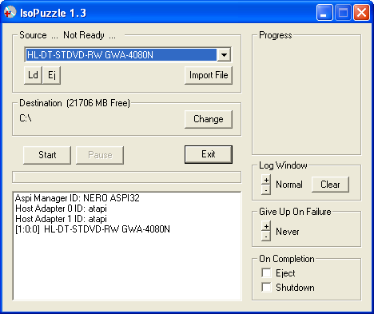The image size is (374, 314).
Task: Click the Host Adapter 0 ID log line
Action: tap(61, 209)
